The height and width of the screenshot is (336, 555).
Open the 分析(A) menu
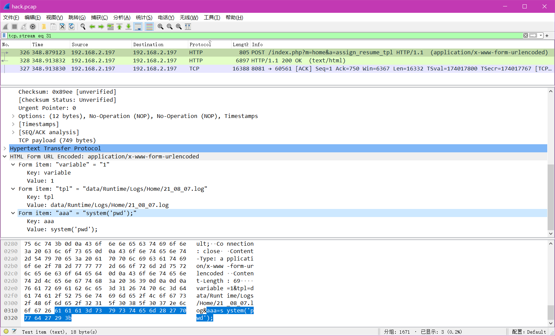click(122, 18)
